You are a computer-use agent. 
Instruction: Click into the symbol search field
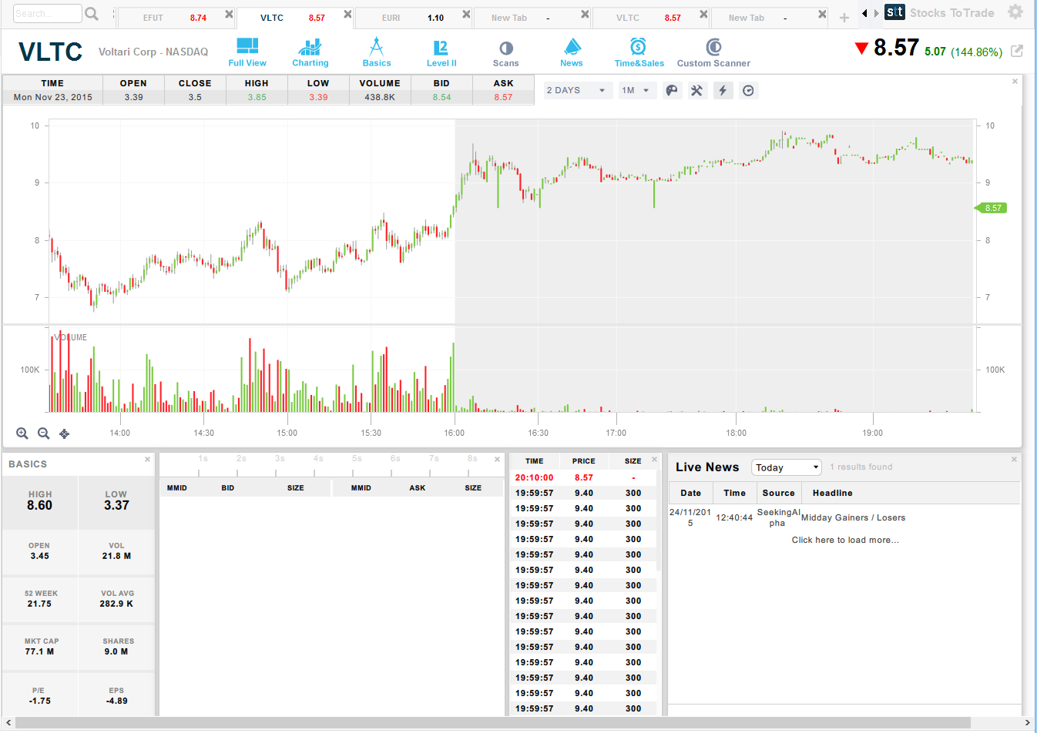point(47,14)
